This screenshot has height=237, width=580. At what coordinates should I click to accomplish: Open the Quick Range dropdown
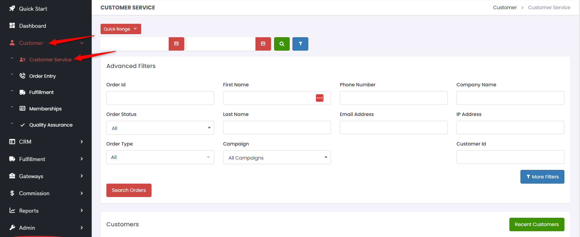coord(121,29)
